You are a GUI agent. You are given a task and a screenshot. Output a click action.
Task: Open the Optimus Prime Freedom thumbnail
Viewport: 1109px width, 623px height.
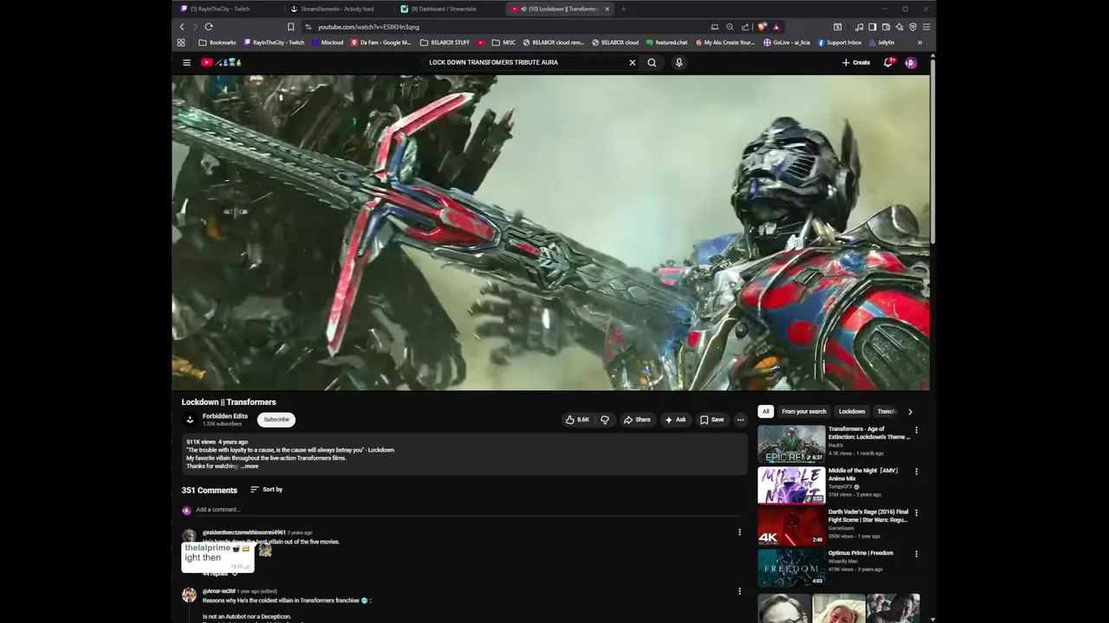click(x=792, y=568)
